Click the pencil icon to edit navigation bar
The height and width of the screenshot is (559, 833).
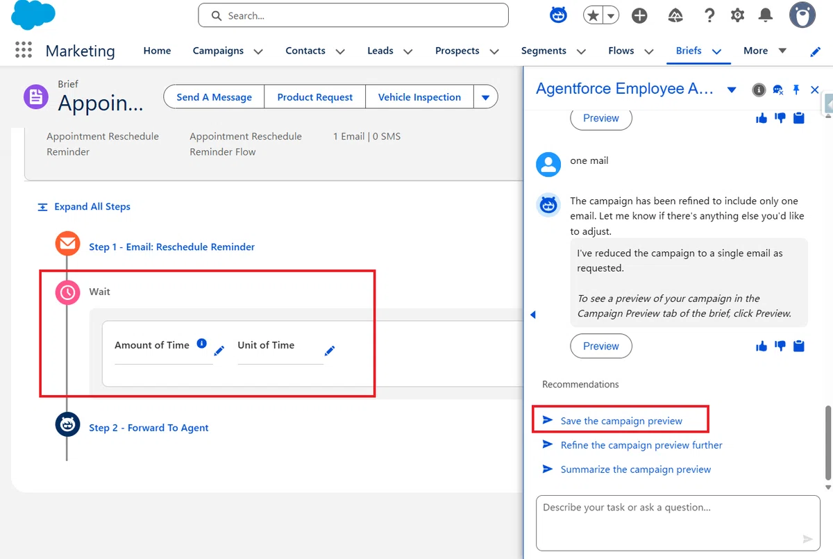coord(816,51)
